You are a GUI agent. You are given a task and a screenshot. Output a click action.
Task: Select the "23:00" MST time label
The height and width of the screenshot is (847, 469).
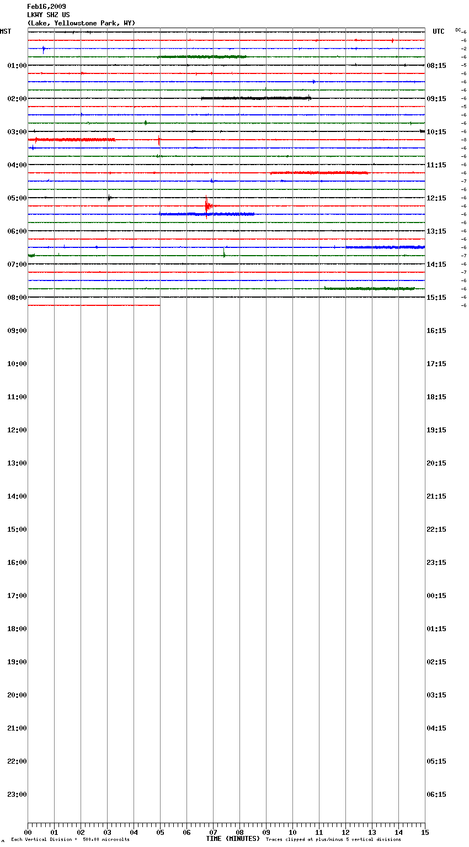[x=17, y=795]
